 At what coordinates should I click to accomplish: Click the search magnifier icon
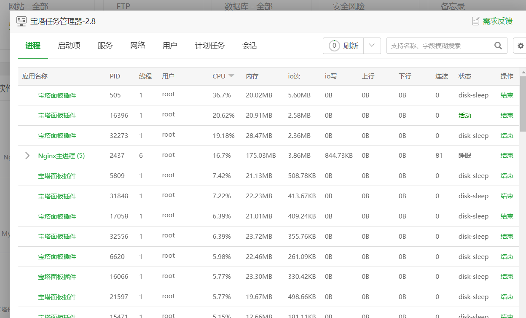click(498, 46)
